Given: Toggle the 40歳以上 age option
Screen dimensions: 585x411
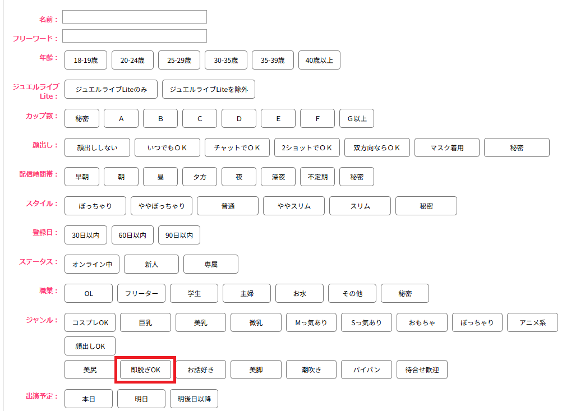Looking at the screenshot, I should [x=319, y=60].
